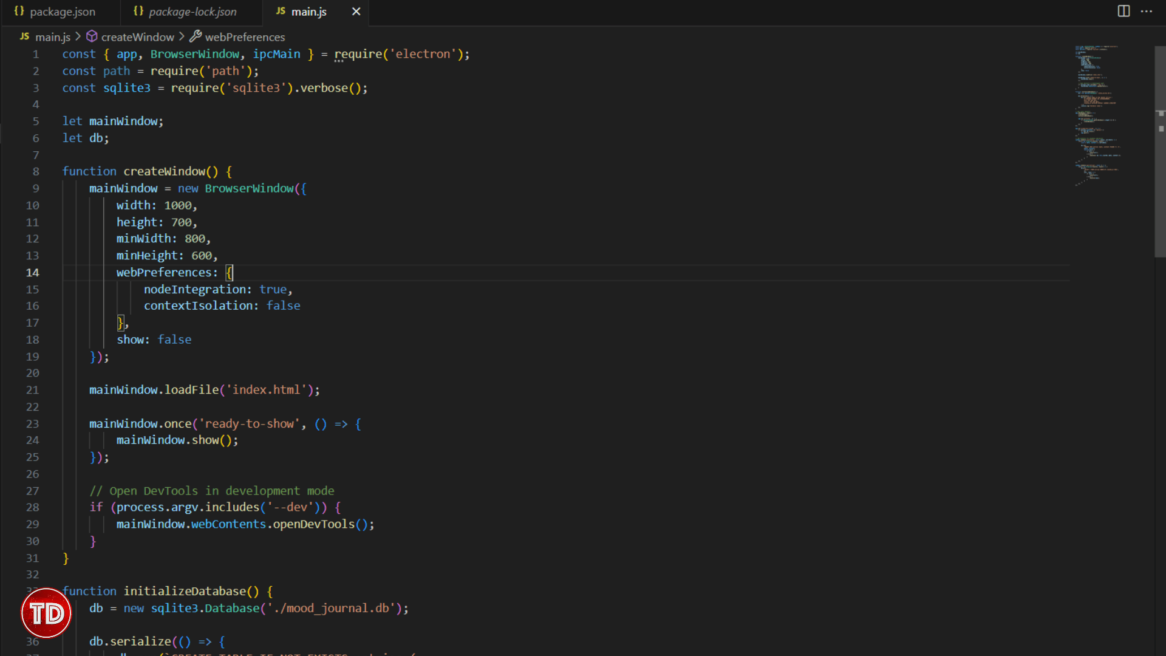1166x656 pixels.
Task: Open the main.js breadcrumb dropdown
Action: [x=52, y=37]
